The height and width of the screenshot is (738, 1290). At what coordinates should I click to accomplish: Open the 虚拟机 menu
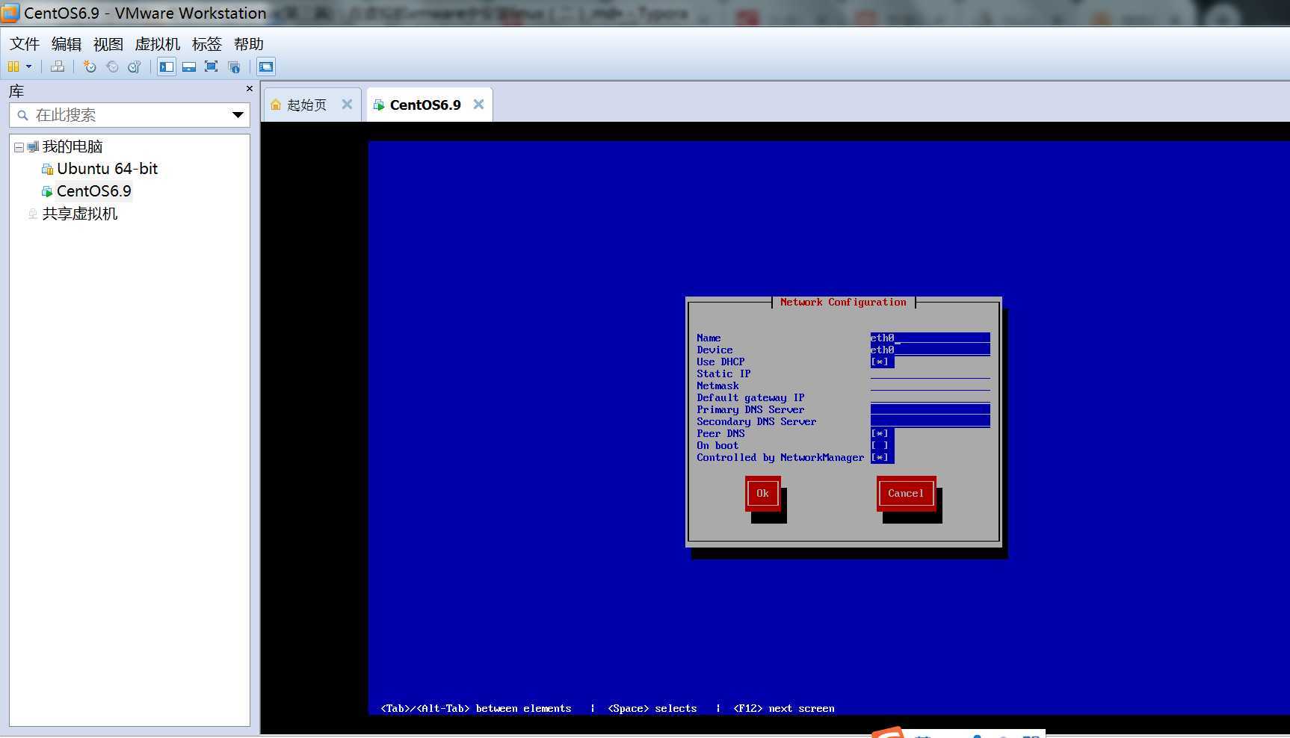[x=157, y=44]
